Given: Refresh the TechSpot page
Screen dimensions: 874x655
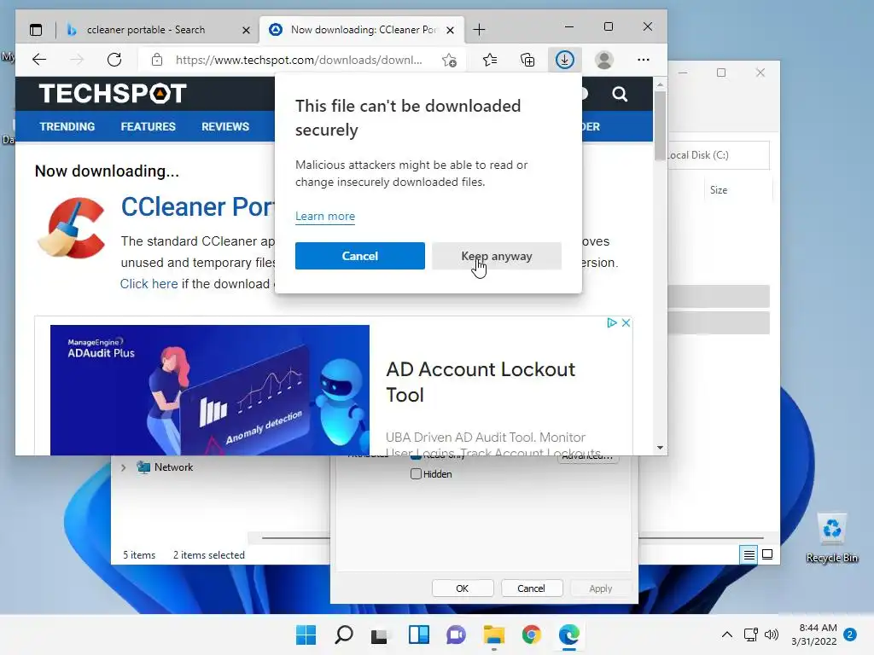Looking at the screenshot, I should tap(114, 60).
